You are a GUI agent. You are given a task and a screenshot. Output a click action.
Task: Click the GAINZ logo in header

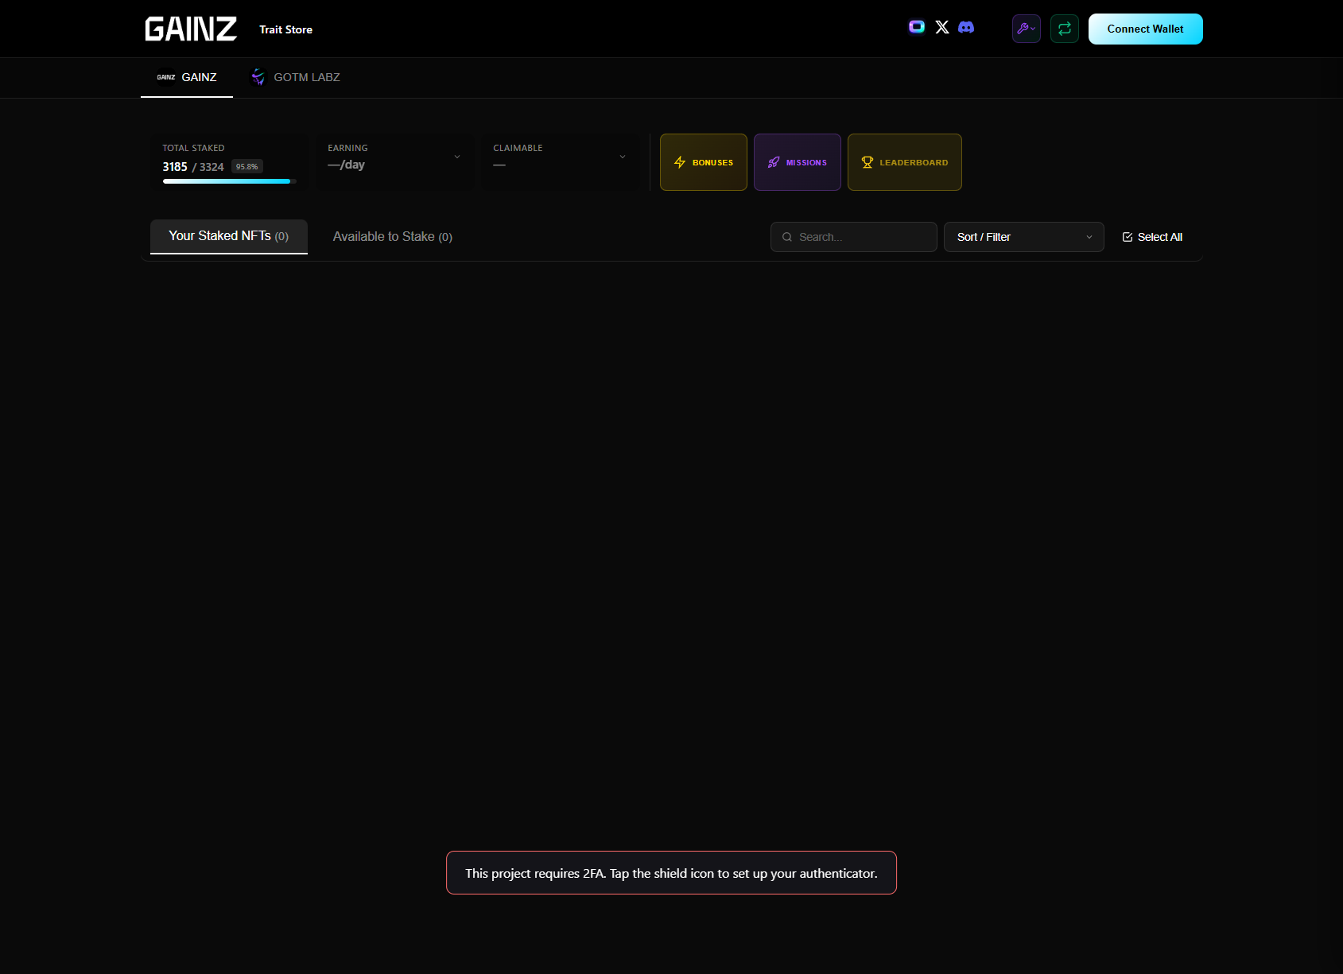[191, 29]
